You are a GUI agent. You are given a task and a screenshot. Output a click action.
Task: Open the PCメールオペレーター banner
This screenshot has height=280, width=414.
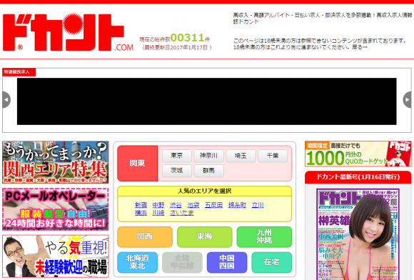56,209
